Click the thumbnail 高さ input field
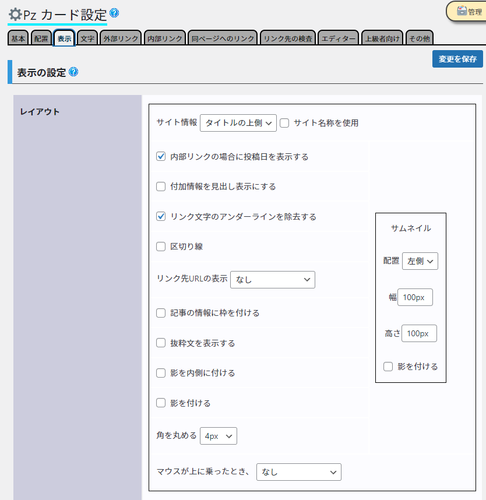This screenshot has height=500, width=486. click(418, 333)
